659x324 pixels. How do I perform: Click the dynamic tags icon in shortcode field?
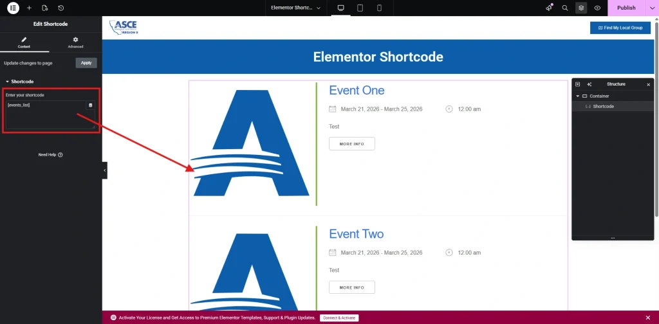click(90, 105)
